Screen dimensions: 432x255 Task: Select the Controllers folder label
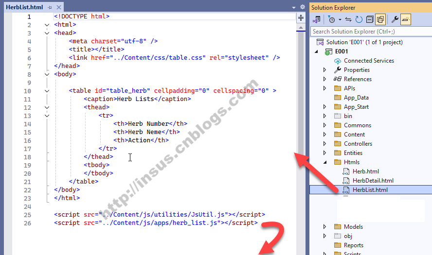click(x=358, y=144)
